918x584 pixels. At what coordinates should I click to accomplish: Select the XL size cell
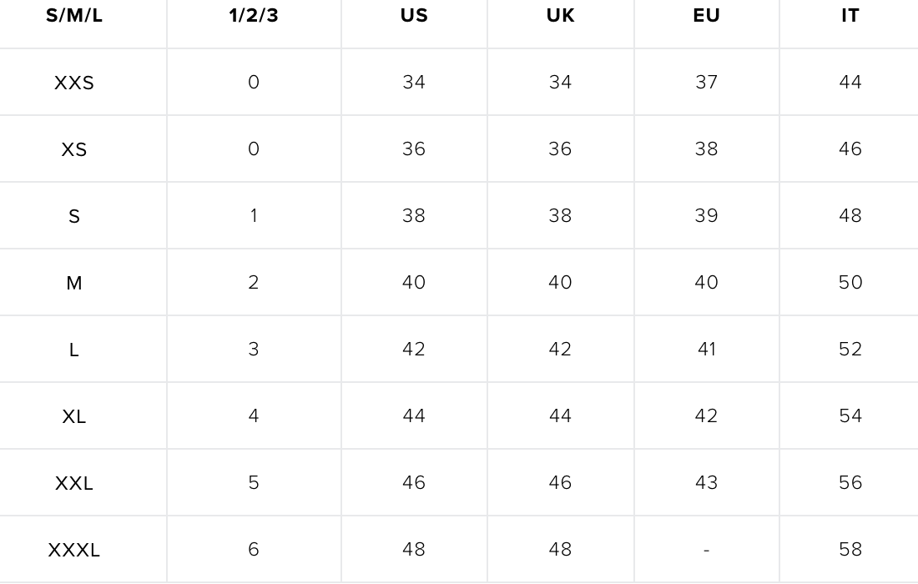coord(73,416)
